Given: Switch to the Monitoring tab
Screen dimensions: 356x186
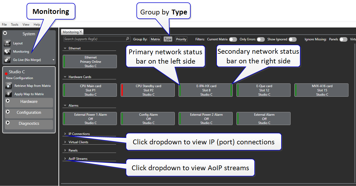Looking at the screenshot, I should click(70, 32).
